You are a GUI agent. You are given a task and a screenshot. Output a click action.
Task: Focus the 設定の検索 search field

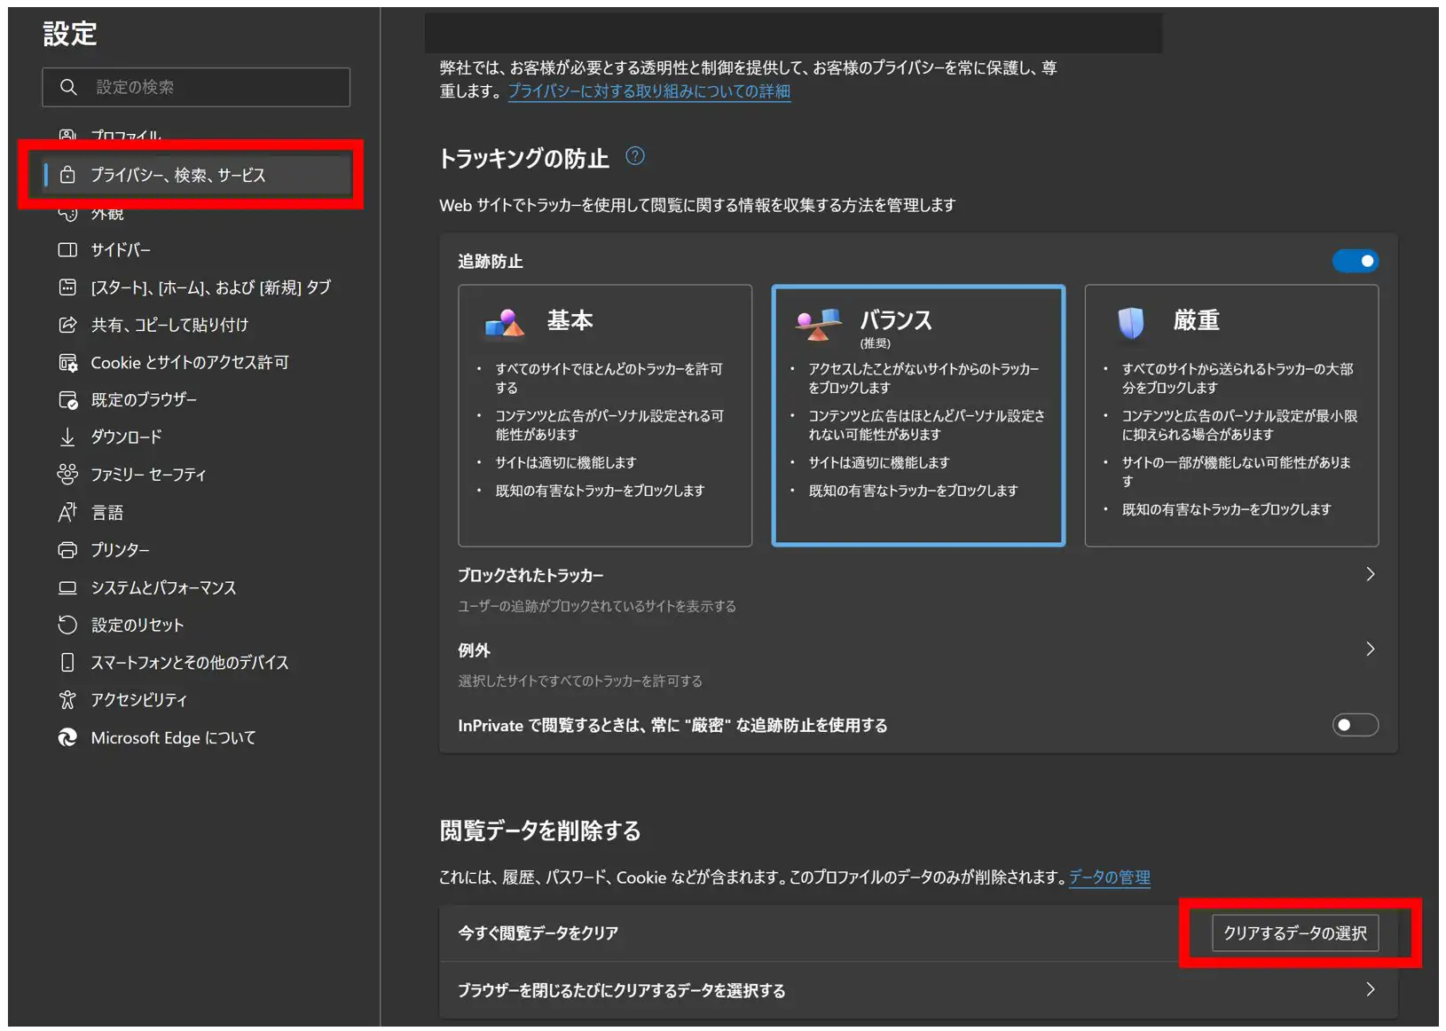(x=196, y=87)
